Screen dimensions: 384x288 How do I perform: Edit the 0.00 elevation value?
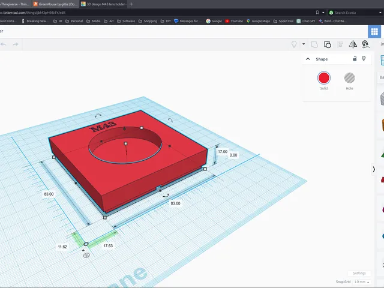tap(233, 155)
